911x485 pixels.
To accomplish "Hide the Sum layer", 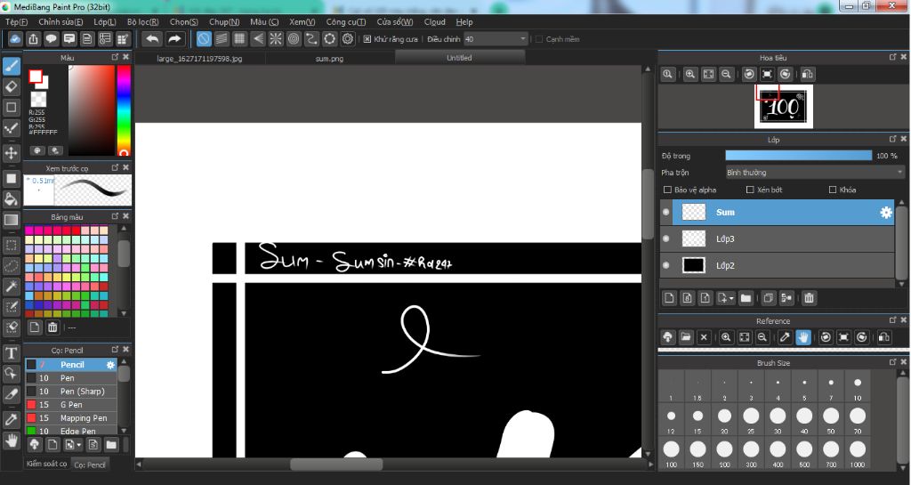I will pos(665,212).
